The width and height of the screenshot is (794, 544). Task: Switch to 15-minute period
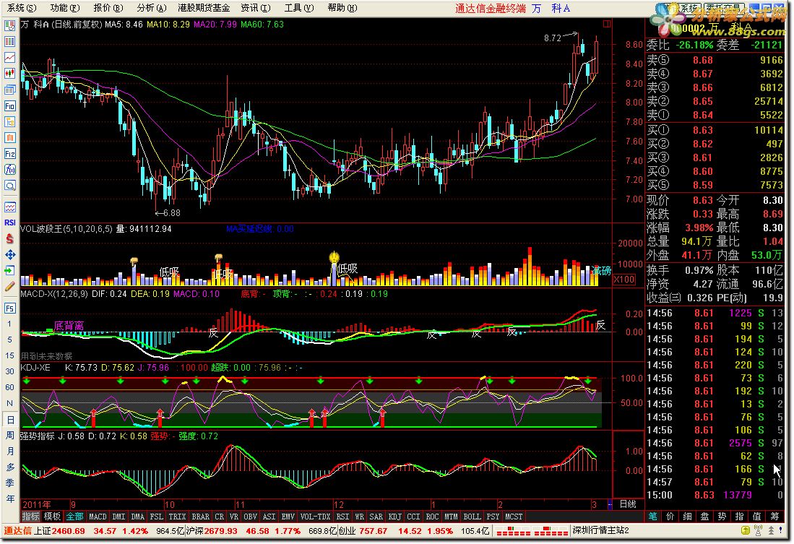click(9, 355)
